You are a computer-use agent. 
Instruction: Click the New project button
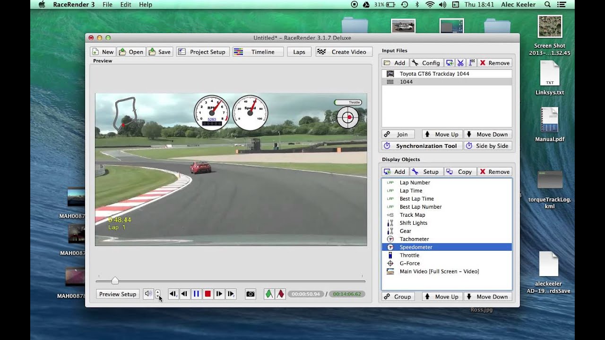point(103,52)
